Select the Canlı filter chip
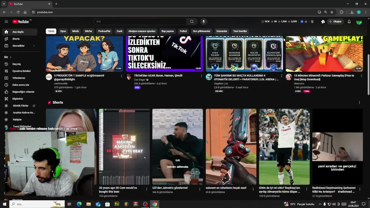The image size is (370, 208). point(119,31)
